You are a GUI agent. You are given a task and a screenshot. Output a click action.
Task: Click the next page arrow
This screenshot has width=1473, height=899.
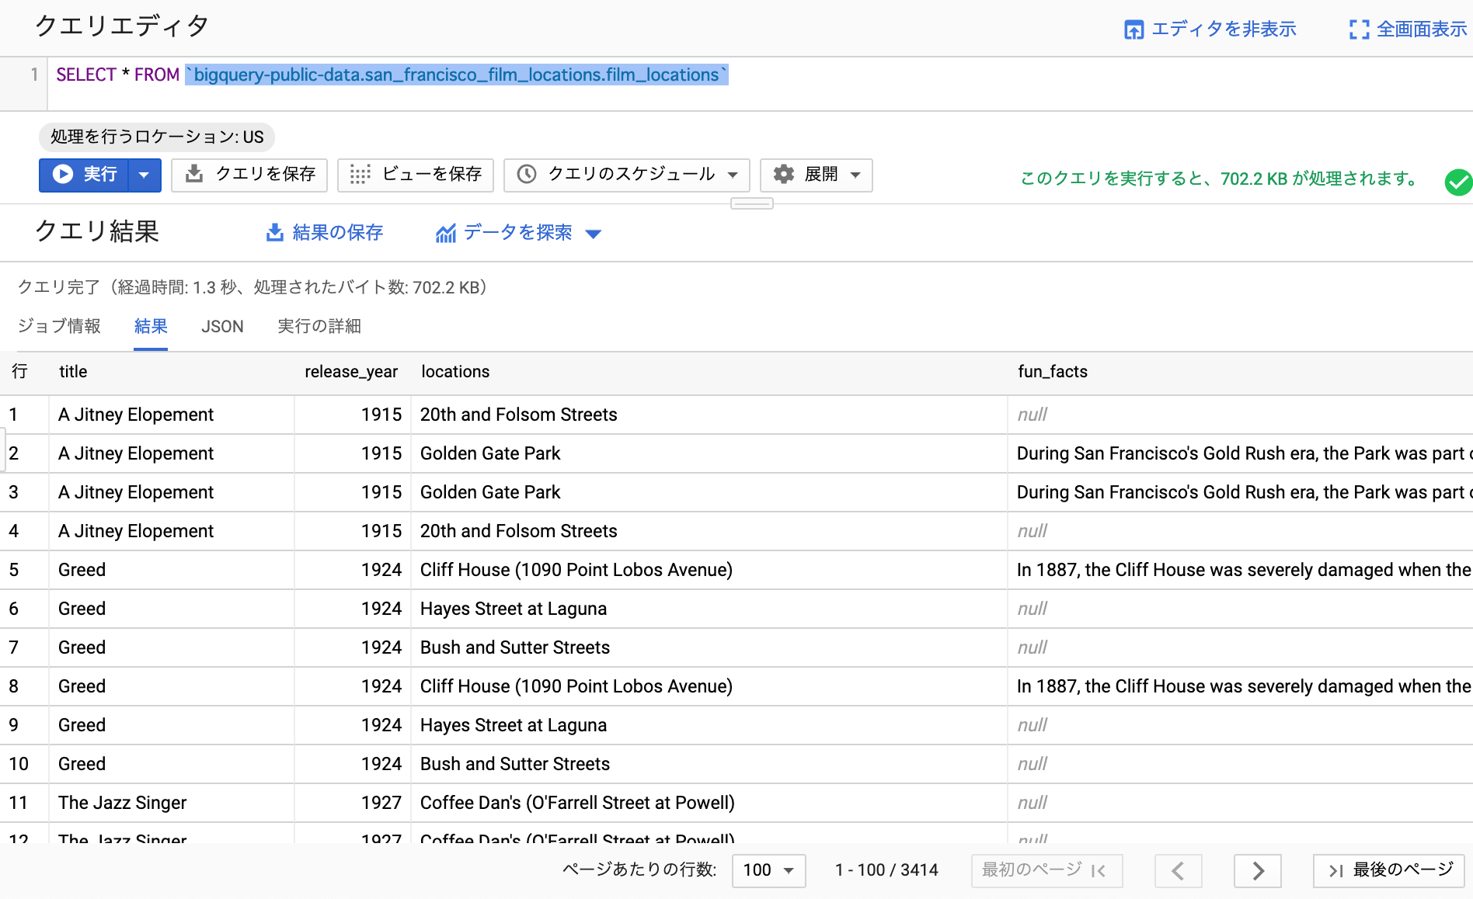(x=1257, y=870)
